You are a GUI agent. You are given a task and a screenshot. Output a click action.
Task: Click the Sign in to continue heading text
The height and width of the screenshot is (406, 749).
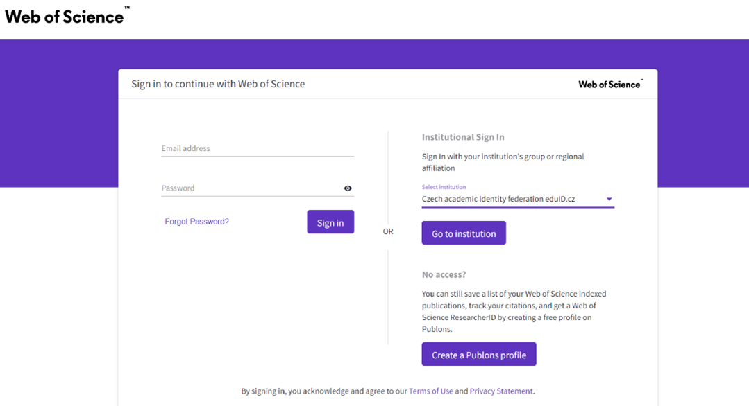(218, 84)
